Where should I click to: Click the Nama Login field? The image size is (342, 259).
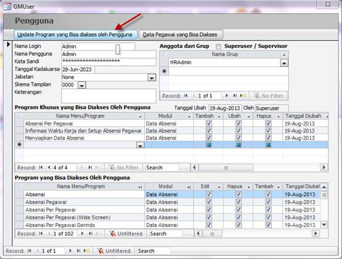pyautogui.click(x=98, y=47)
